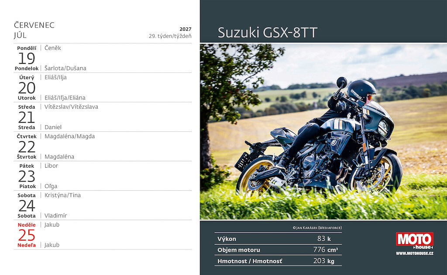Click name day 'Oľga'

(51, 186)
